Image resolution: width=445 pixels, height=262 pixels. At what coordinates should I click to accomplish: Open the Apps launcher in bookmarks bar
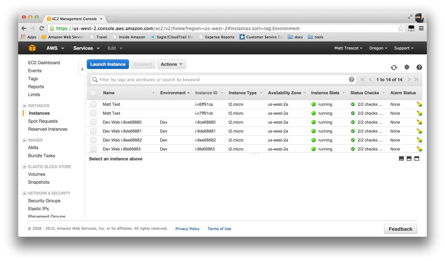29,37
